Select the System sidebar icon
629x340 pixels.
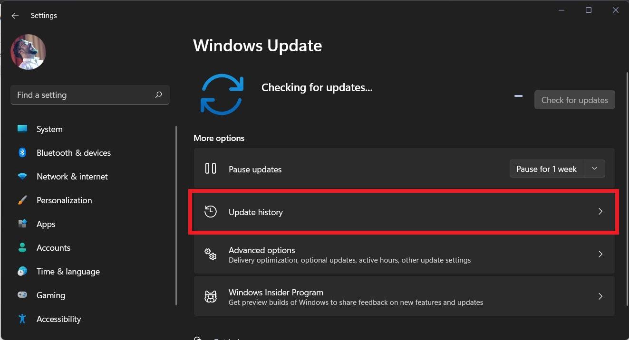click(22, 129)
